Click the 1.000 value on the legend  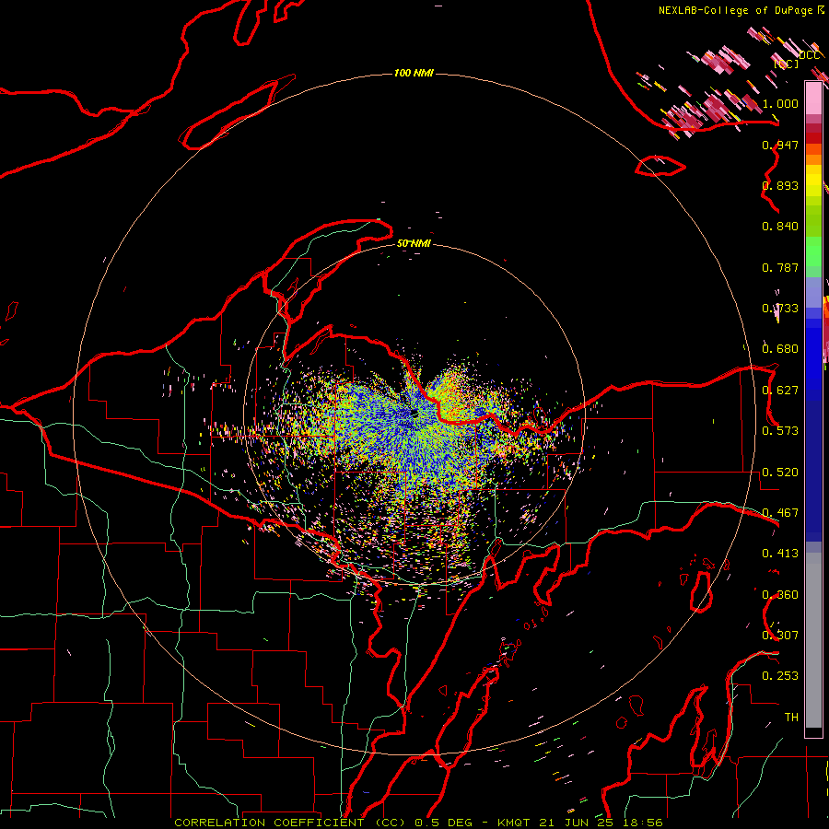click(780, 103)
